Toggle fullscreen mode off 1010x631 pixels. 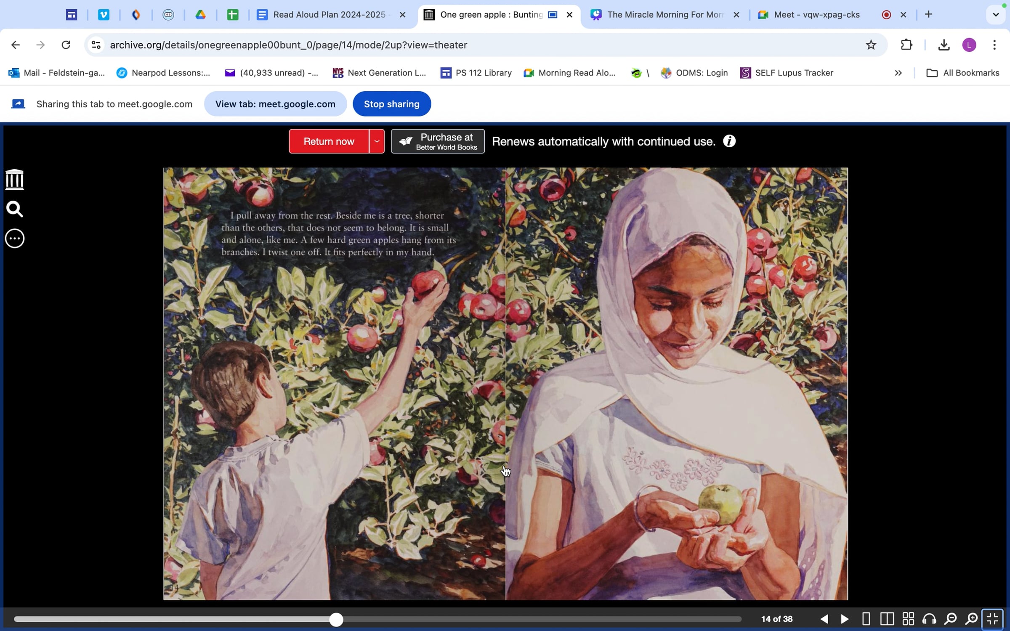coord(992,619)
